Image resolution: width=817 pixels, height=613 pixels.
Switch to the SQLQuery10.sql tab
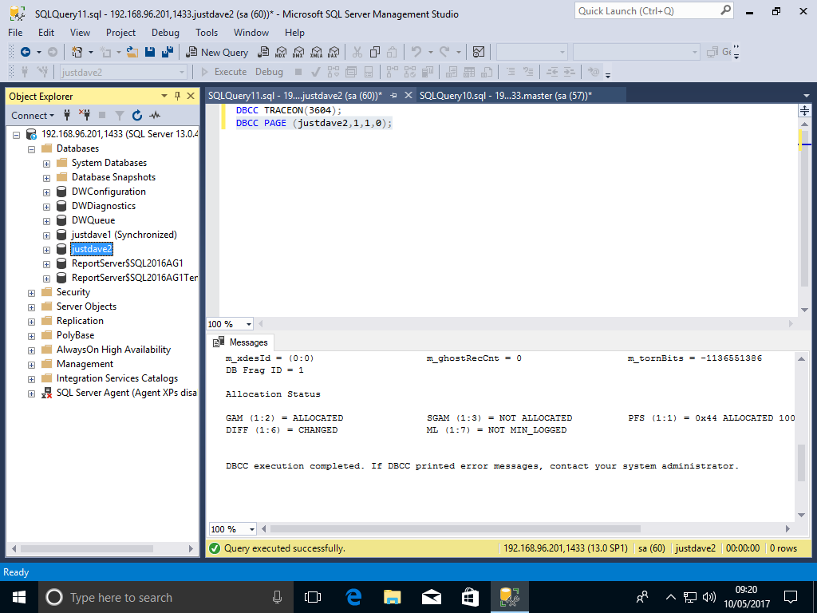pyautogui.click(x=504, y=96)
